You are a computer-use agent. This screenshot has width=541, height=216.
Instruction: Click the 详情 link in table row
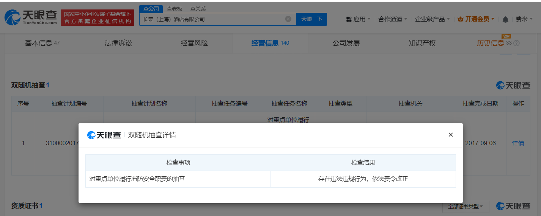(518, 143)
